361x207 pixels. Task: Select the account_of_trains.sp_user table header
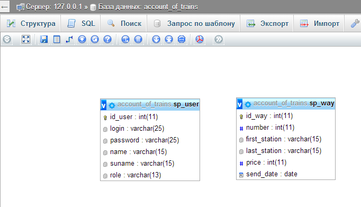[x=158, y=104]
